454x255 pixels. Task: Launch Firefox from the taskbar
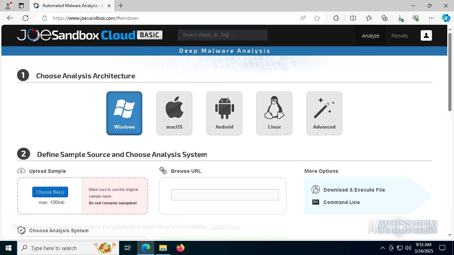[x=180, y=248]
